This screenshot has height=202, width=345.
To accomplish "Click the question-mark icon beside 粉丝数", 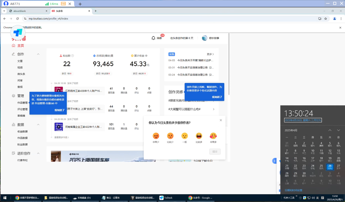I will coord(73,56).
